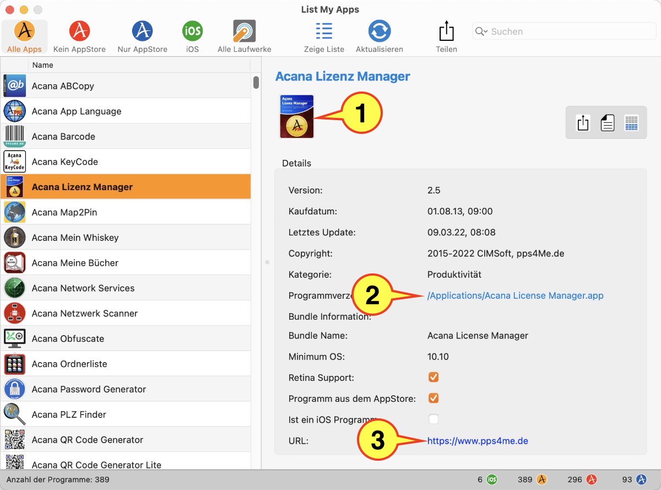Click the Acana Map2Pin icon
Image resolution: width=661 pixels, height=490 pixels.
click(x=14, y=212)
